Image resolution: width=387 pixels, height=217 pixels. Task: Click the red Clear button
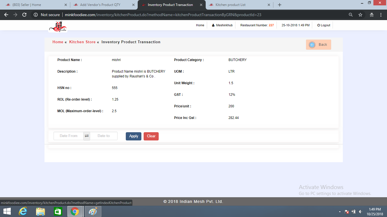click(151, 136)
